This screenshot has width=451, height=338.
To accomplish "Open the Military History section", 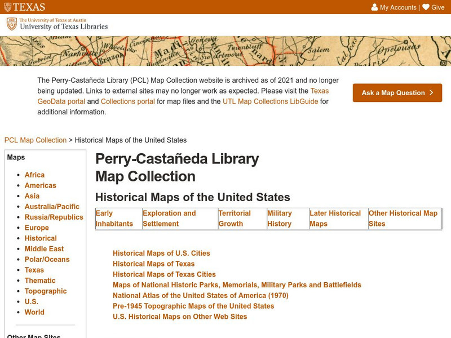I will point(280,218).
